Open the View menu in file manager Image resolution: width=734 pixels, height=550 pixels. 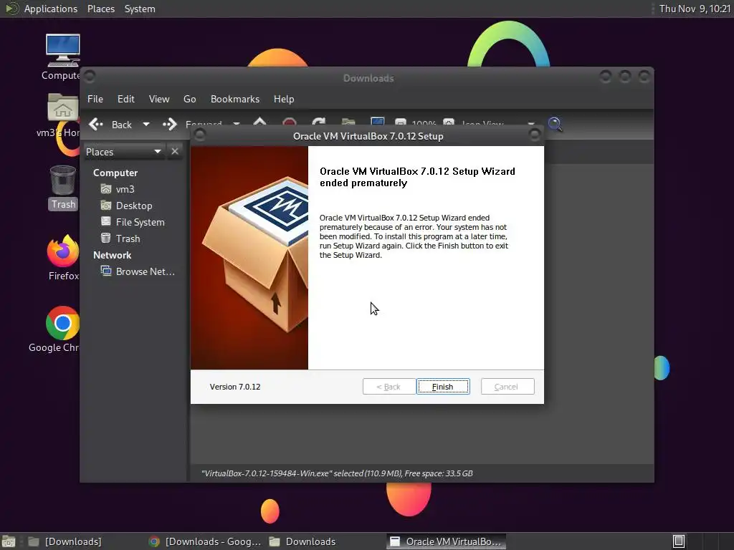[x=159, y=99]
